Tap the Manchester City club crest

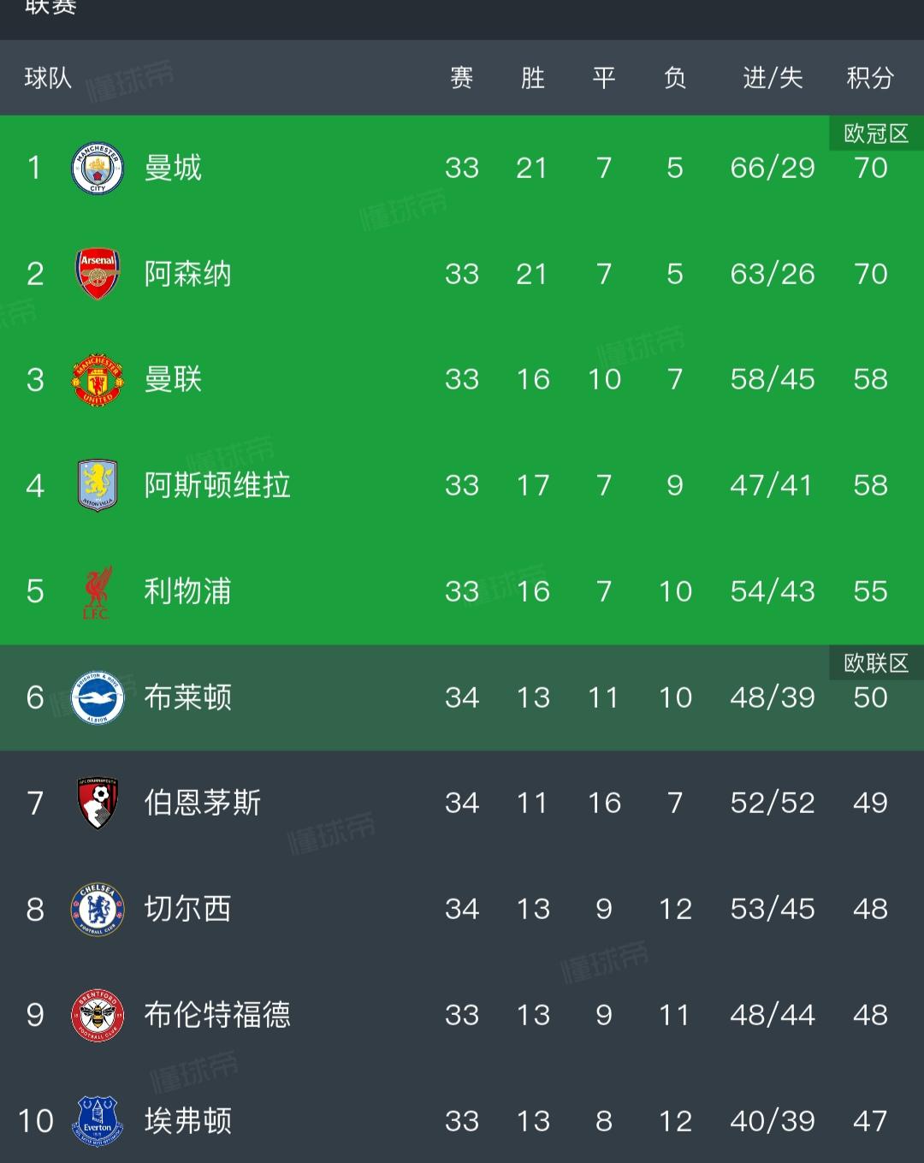point(98,169)
